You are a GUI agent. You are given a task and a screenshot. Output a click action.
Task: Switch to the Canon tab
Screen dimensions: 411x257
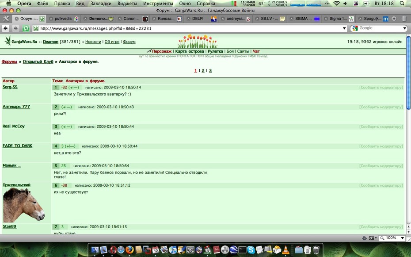(x=132, y=19)
